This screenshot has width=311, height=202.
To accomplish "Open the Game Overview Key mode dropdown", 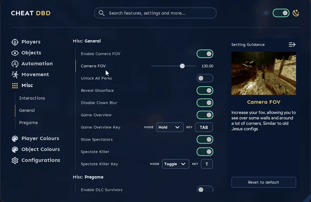I will click(x=170, y=127).
